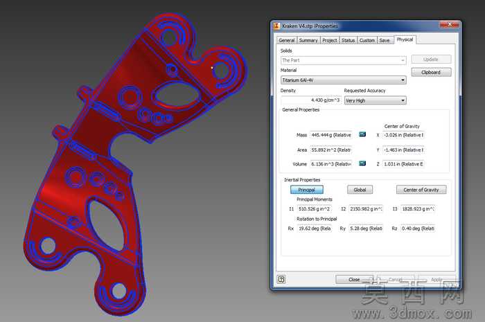Open the Project tab
The height and width of the screenshot is (322, 485).
click(330, 40)
